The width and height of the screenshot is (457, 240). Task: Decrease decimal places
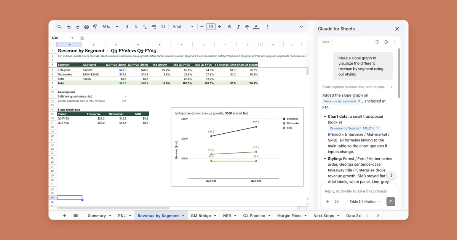(145, 27)
